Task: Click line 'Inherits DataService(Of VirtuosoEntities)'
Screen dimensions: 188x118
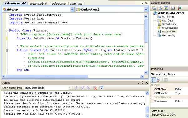Action: [55, 38]
